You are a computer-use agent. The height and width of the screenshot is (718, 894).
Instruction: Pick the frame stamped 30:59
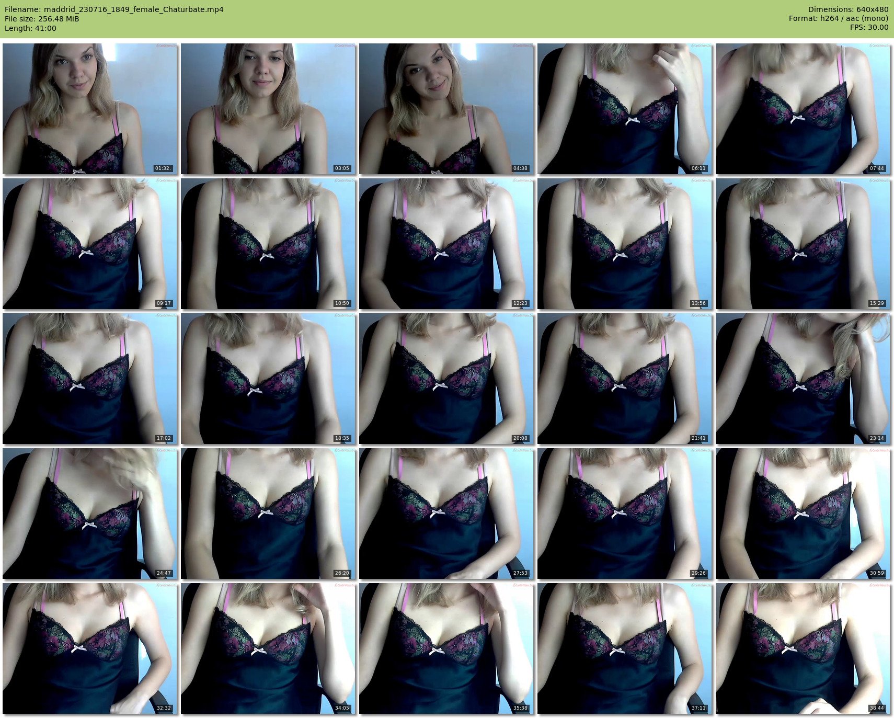pos(803,514)
